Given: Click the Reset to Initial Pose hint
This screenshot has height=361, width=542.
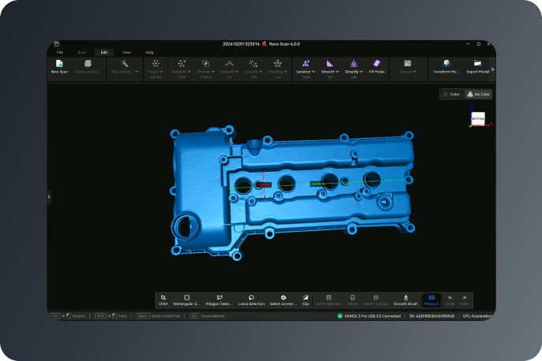Looking at the screenshot, I should (x=166, y=316).
